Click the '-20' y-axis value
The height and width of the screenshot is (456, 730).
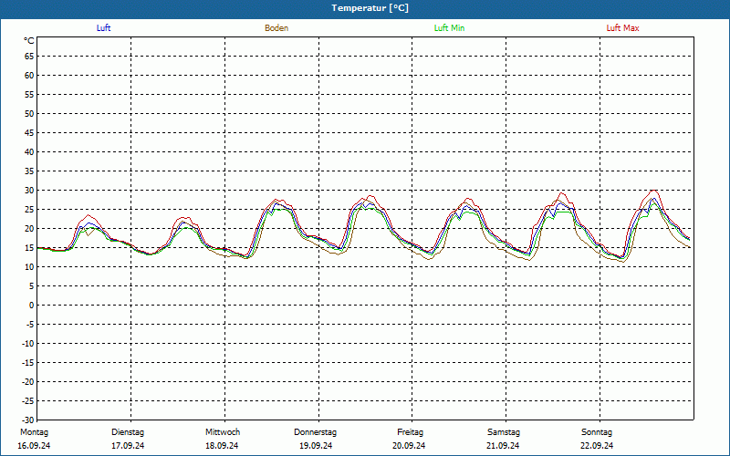28,382
